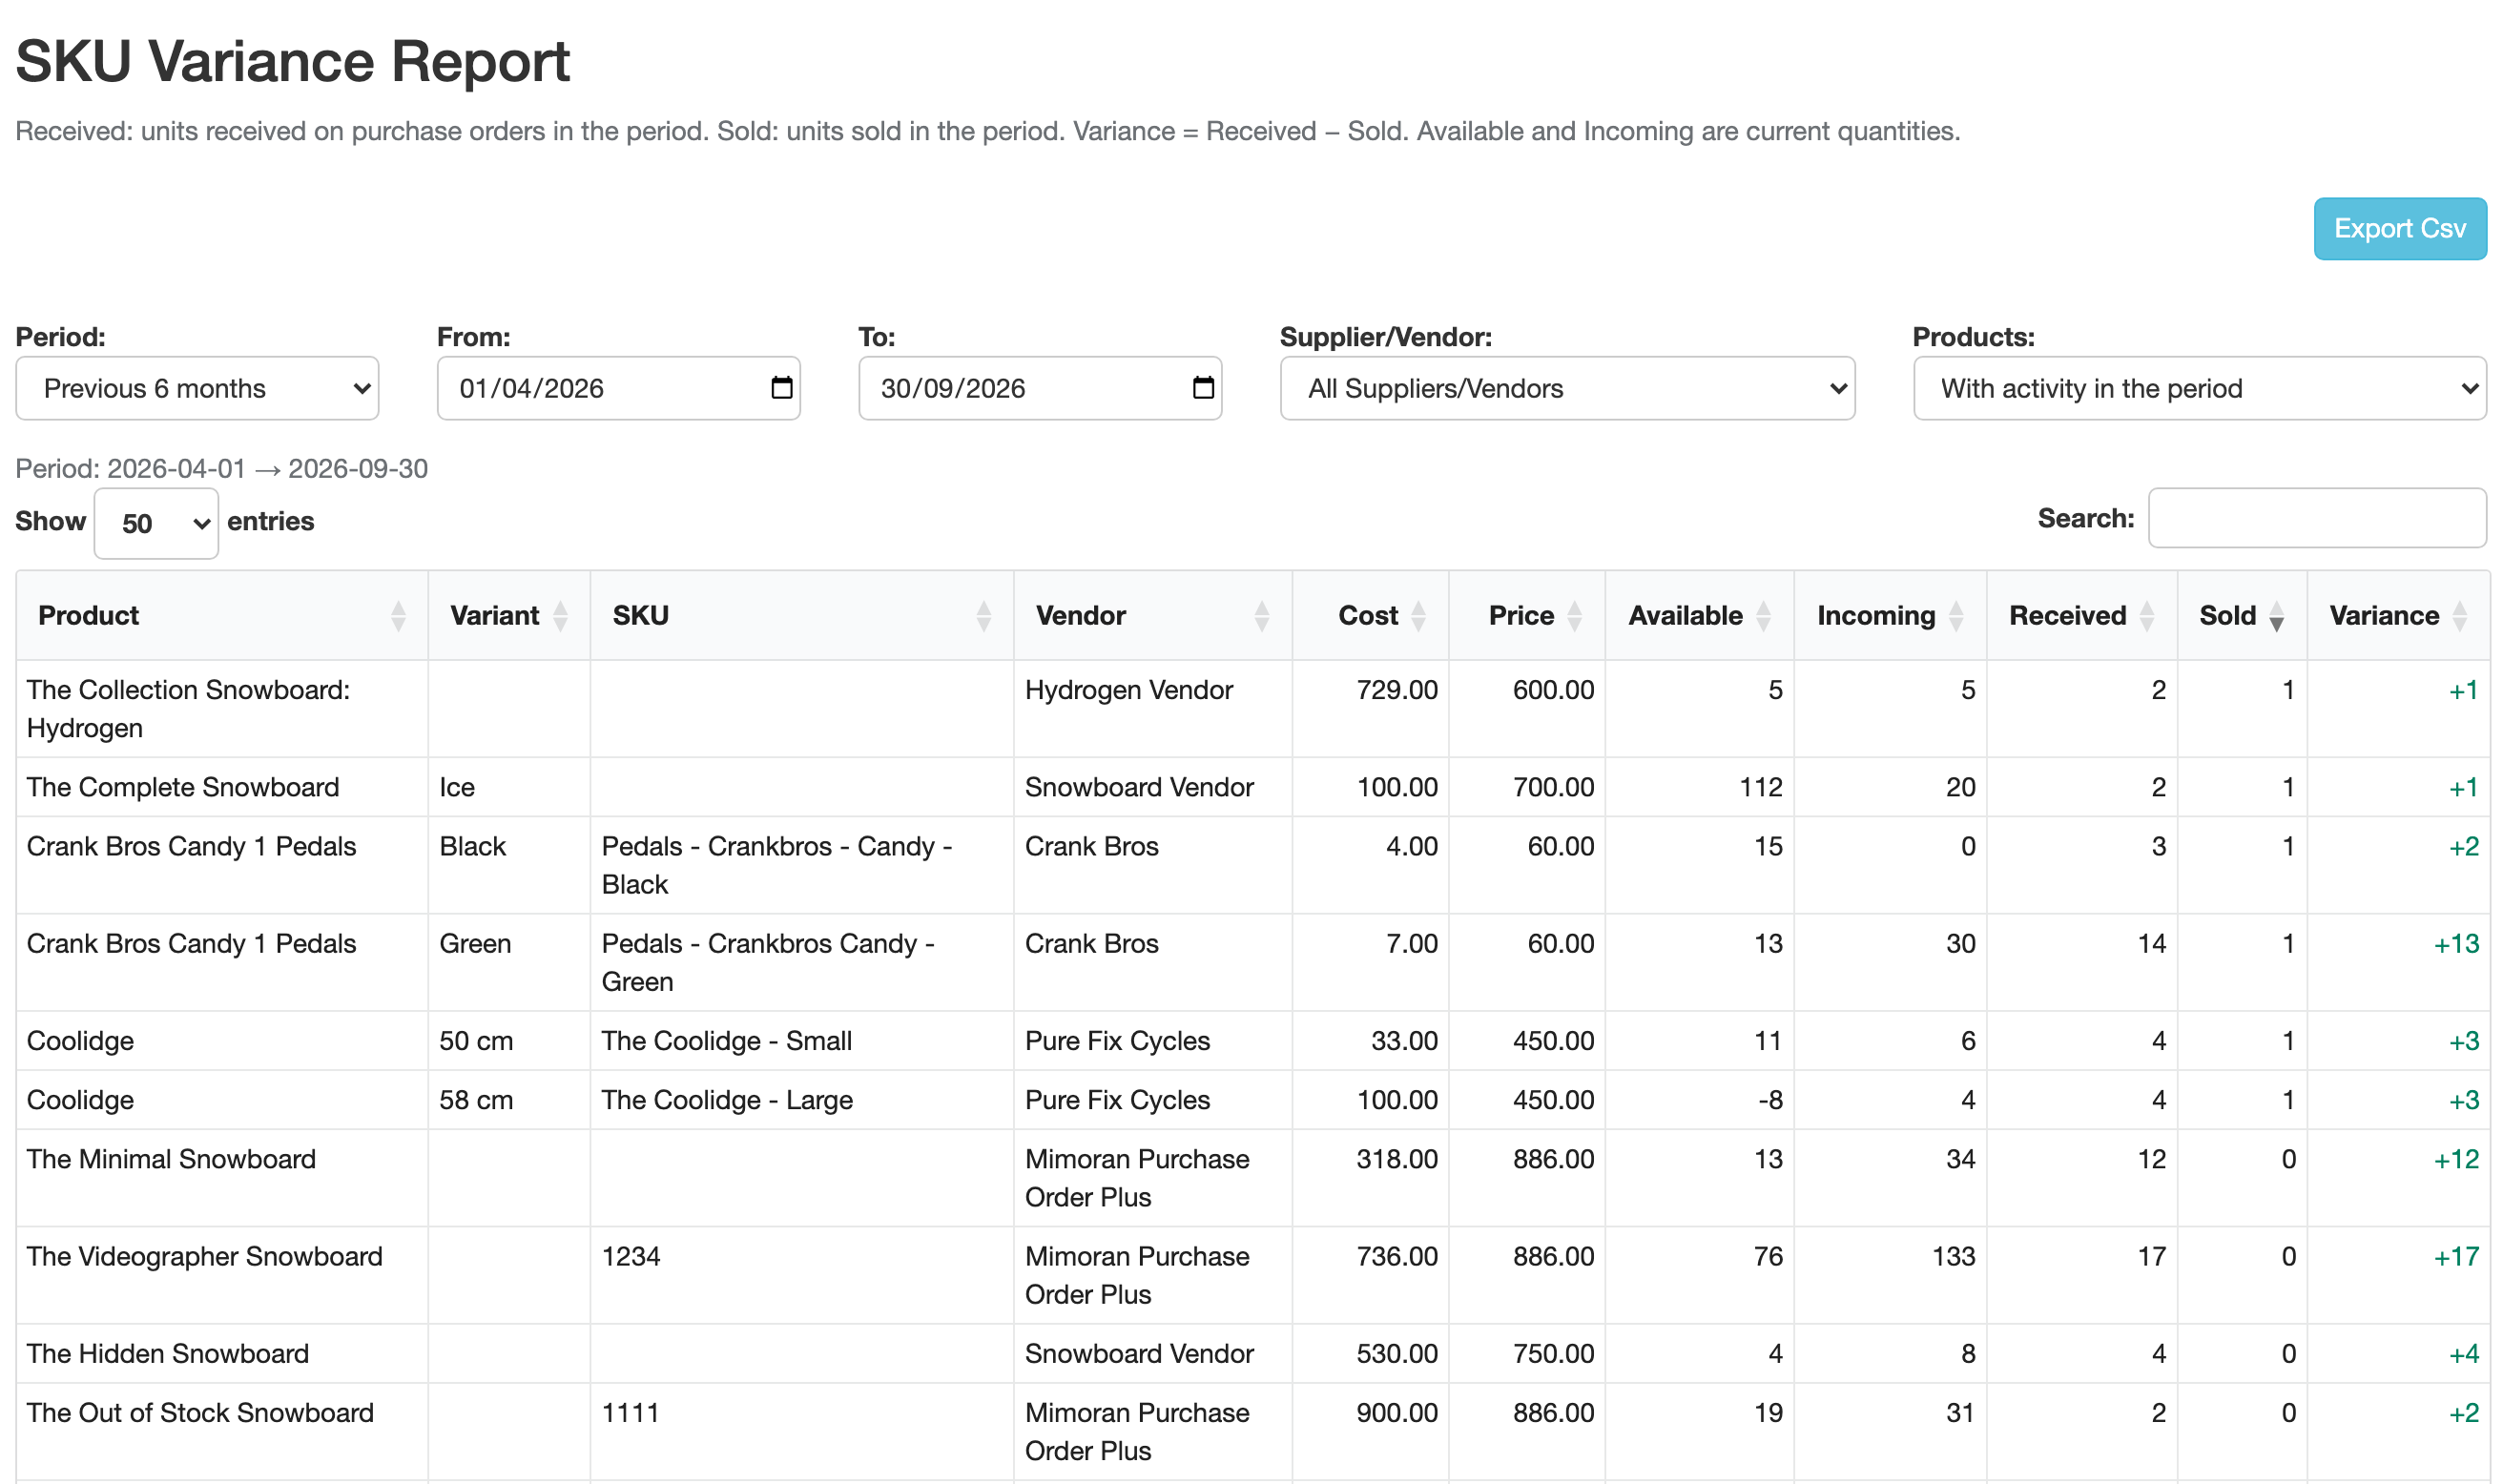Toggle the Sold column sort arrow
Image resolution: width=2503 pixels, height=1484 pixels.
[x=2276, y=615]
